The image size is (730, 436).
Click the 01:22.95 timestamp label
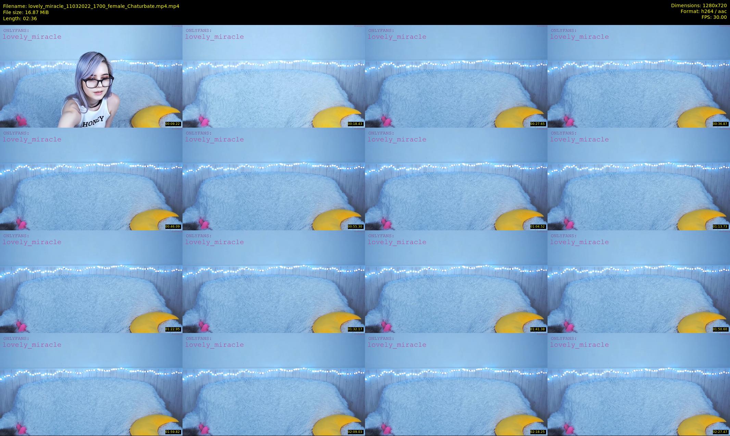click(x=173, y=329)
